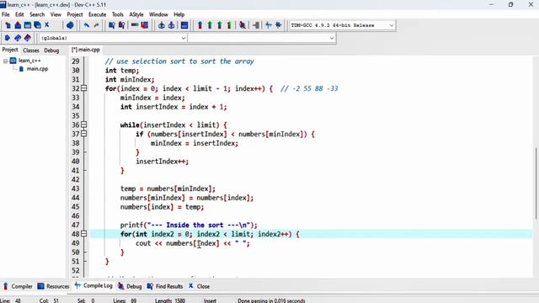The height and width of the screenshot is (303, 539).
Task: Click the red-and-blue diamond icon in second toolbar row
Action: coord(28,38)
